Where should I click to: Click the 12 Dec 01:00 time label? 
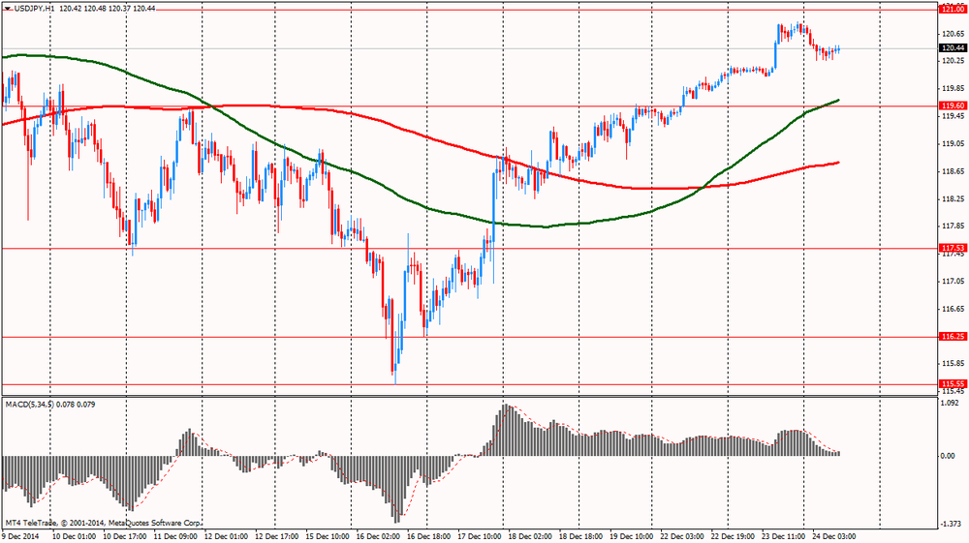coord(226,537)
